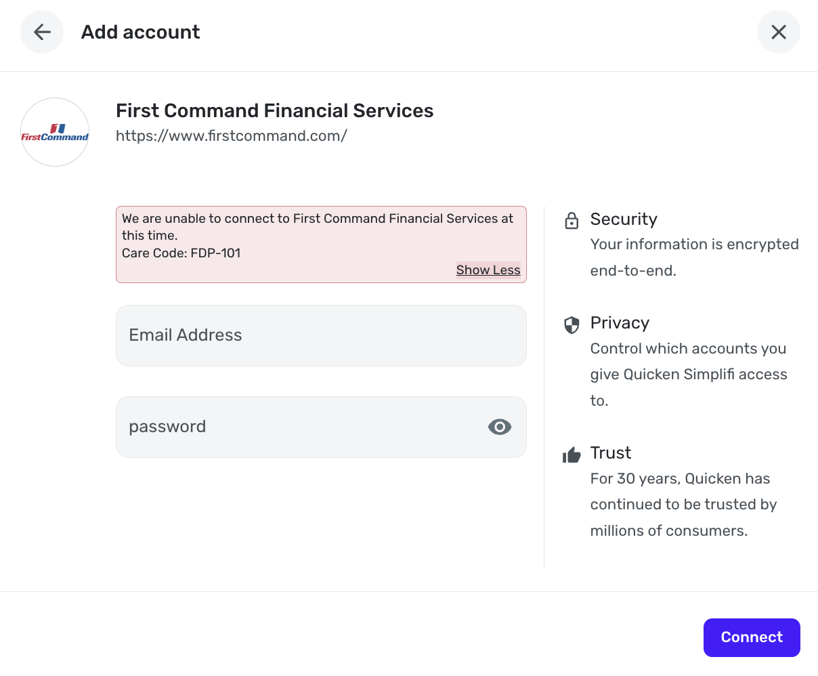This screenshot has height=676, width=818.
Task: Click the "encrypted end-to-end" description text
Action: (694, 257)
